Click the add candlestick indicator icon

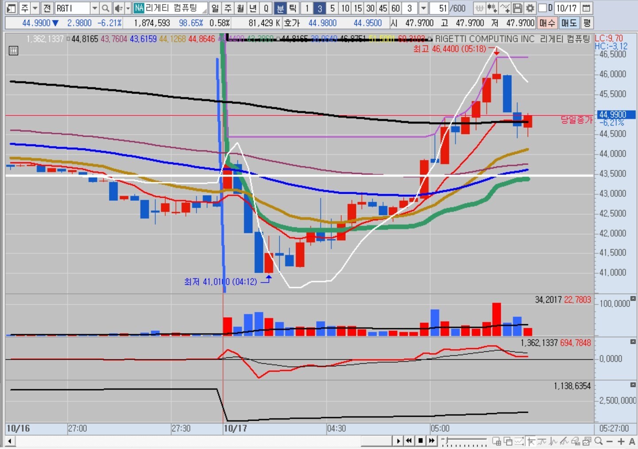(491, 8)
